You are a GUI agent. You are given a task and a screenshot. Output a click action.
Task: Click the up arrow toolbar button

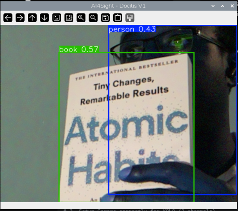(32, 18)
